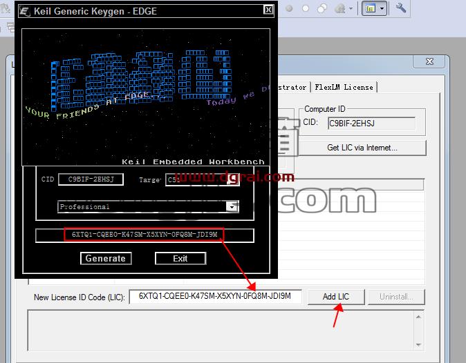Image resolution: width=466 pixels, height=363 pixels.
Task: Open the window layout dropdown arrow
Action: coord(382,8)
